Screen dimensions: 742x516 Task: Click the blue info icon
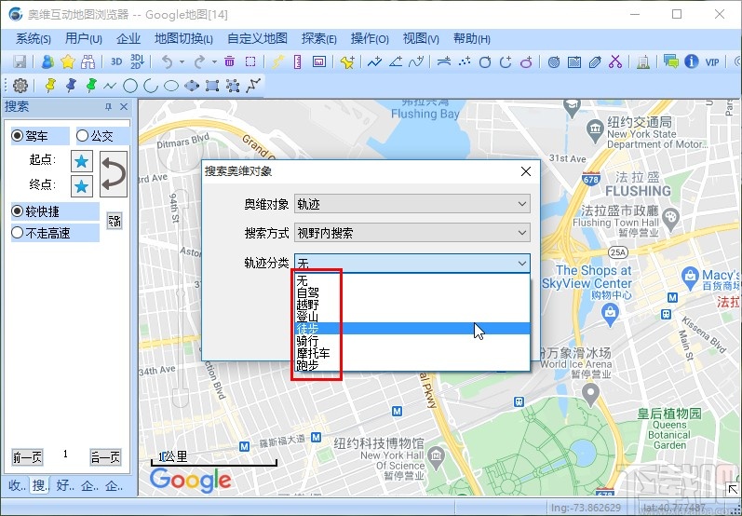(692, 61)
